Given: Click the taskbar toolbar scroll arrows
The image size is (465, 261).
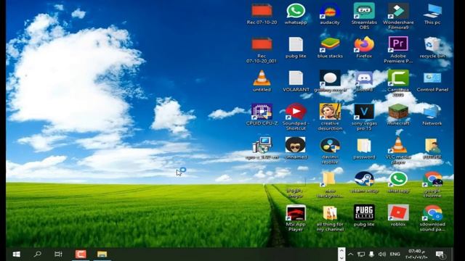Looking at the screenshot, I should click(341, 254).
